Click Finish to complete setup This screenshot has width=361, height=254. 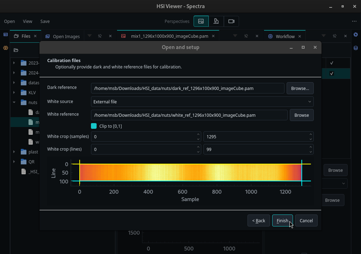pos(282,220)
